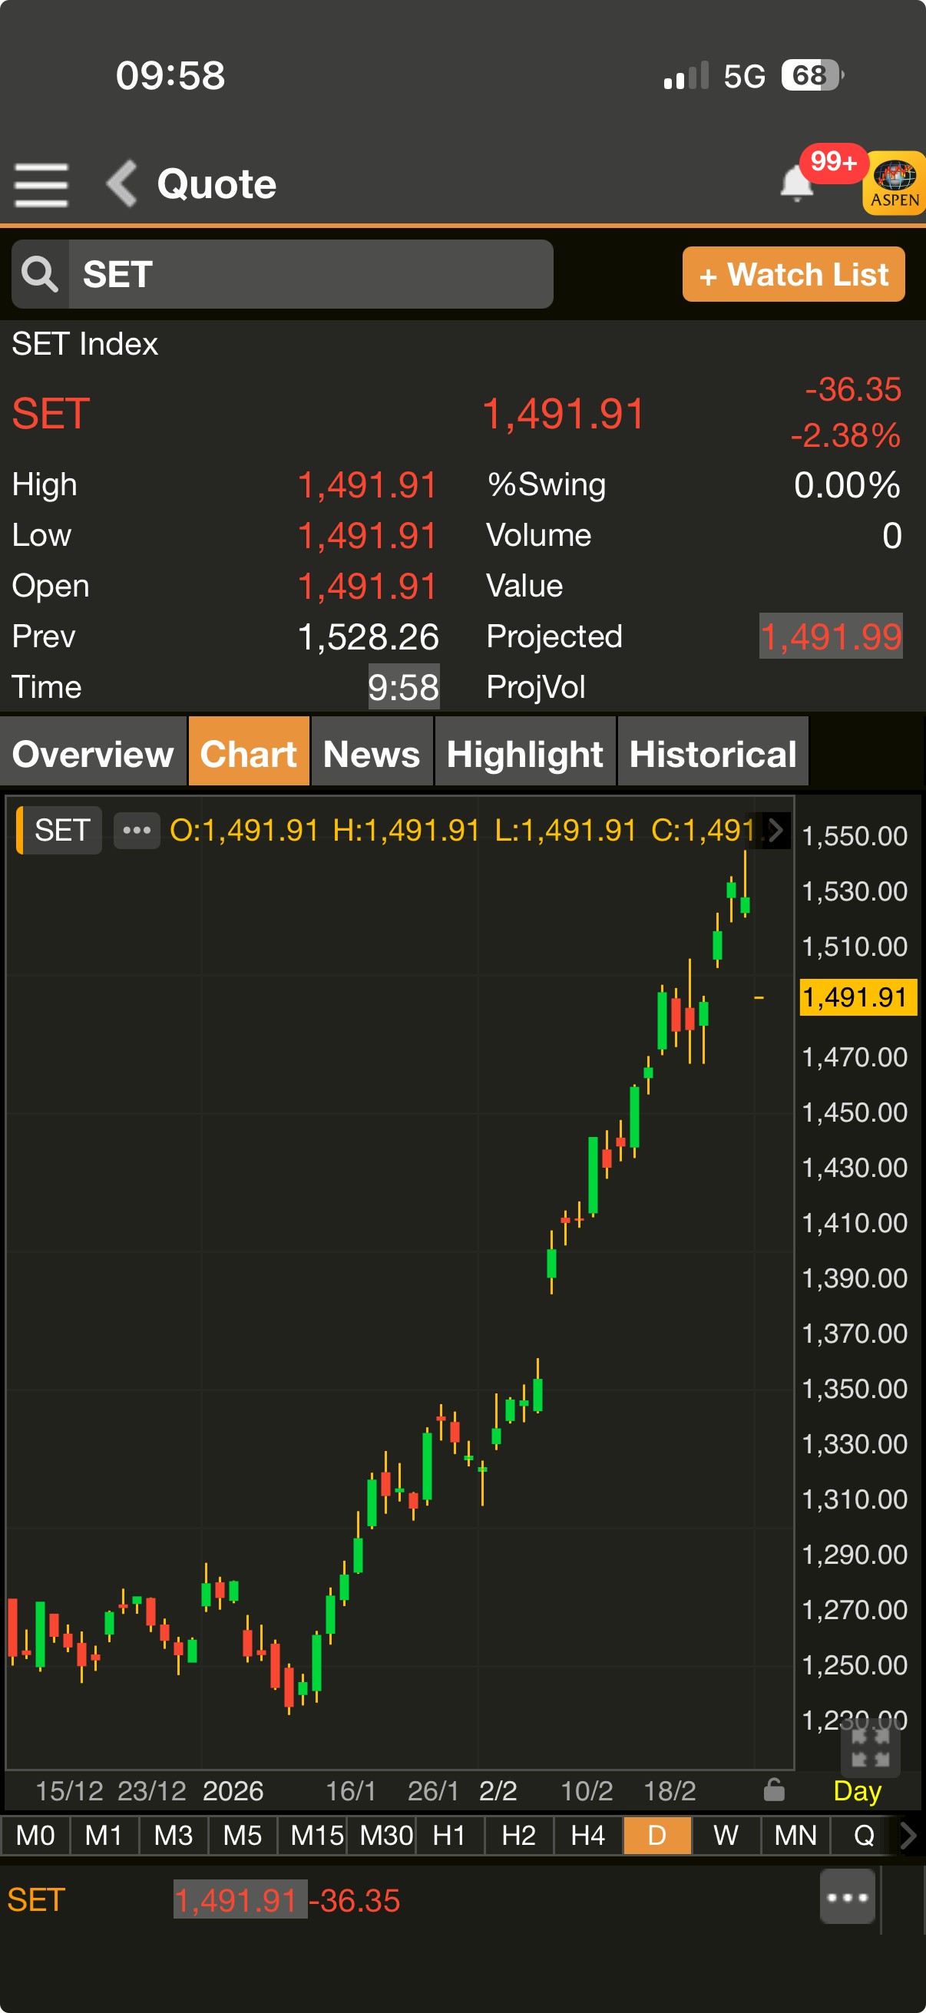
Task: Open the News tab
Action: pos(371,753)
